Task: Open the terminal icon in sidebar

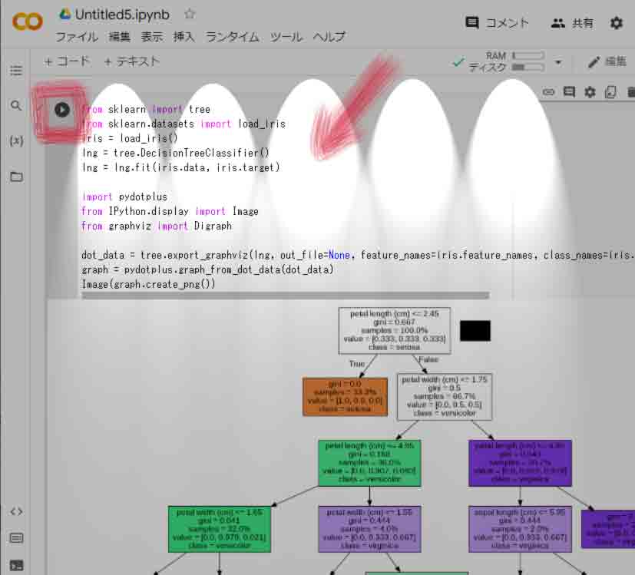Action: click(x=16, y=565)
